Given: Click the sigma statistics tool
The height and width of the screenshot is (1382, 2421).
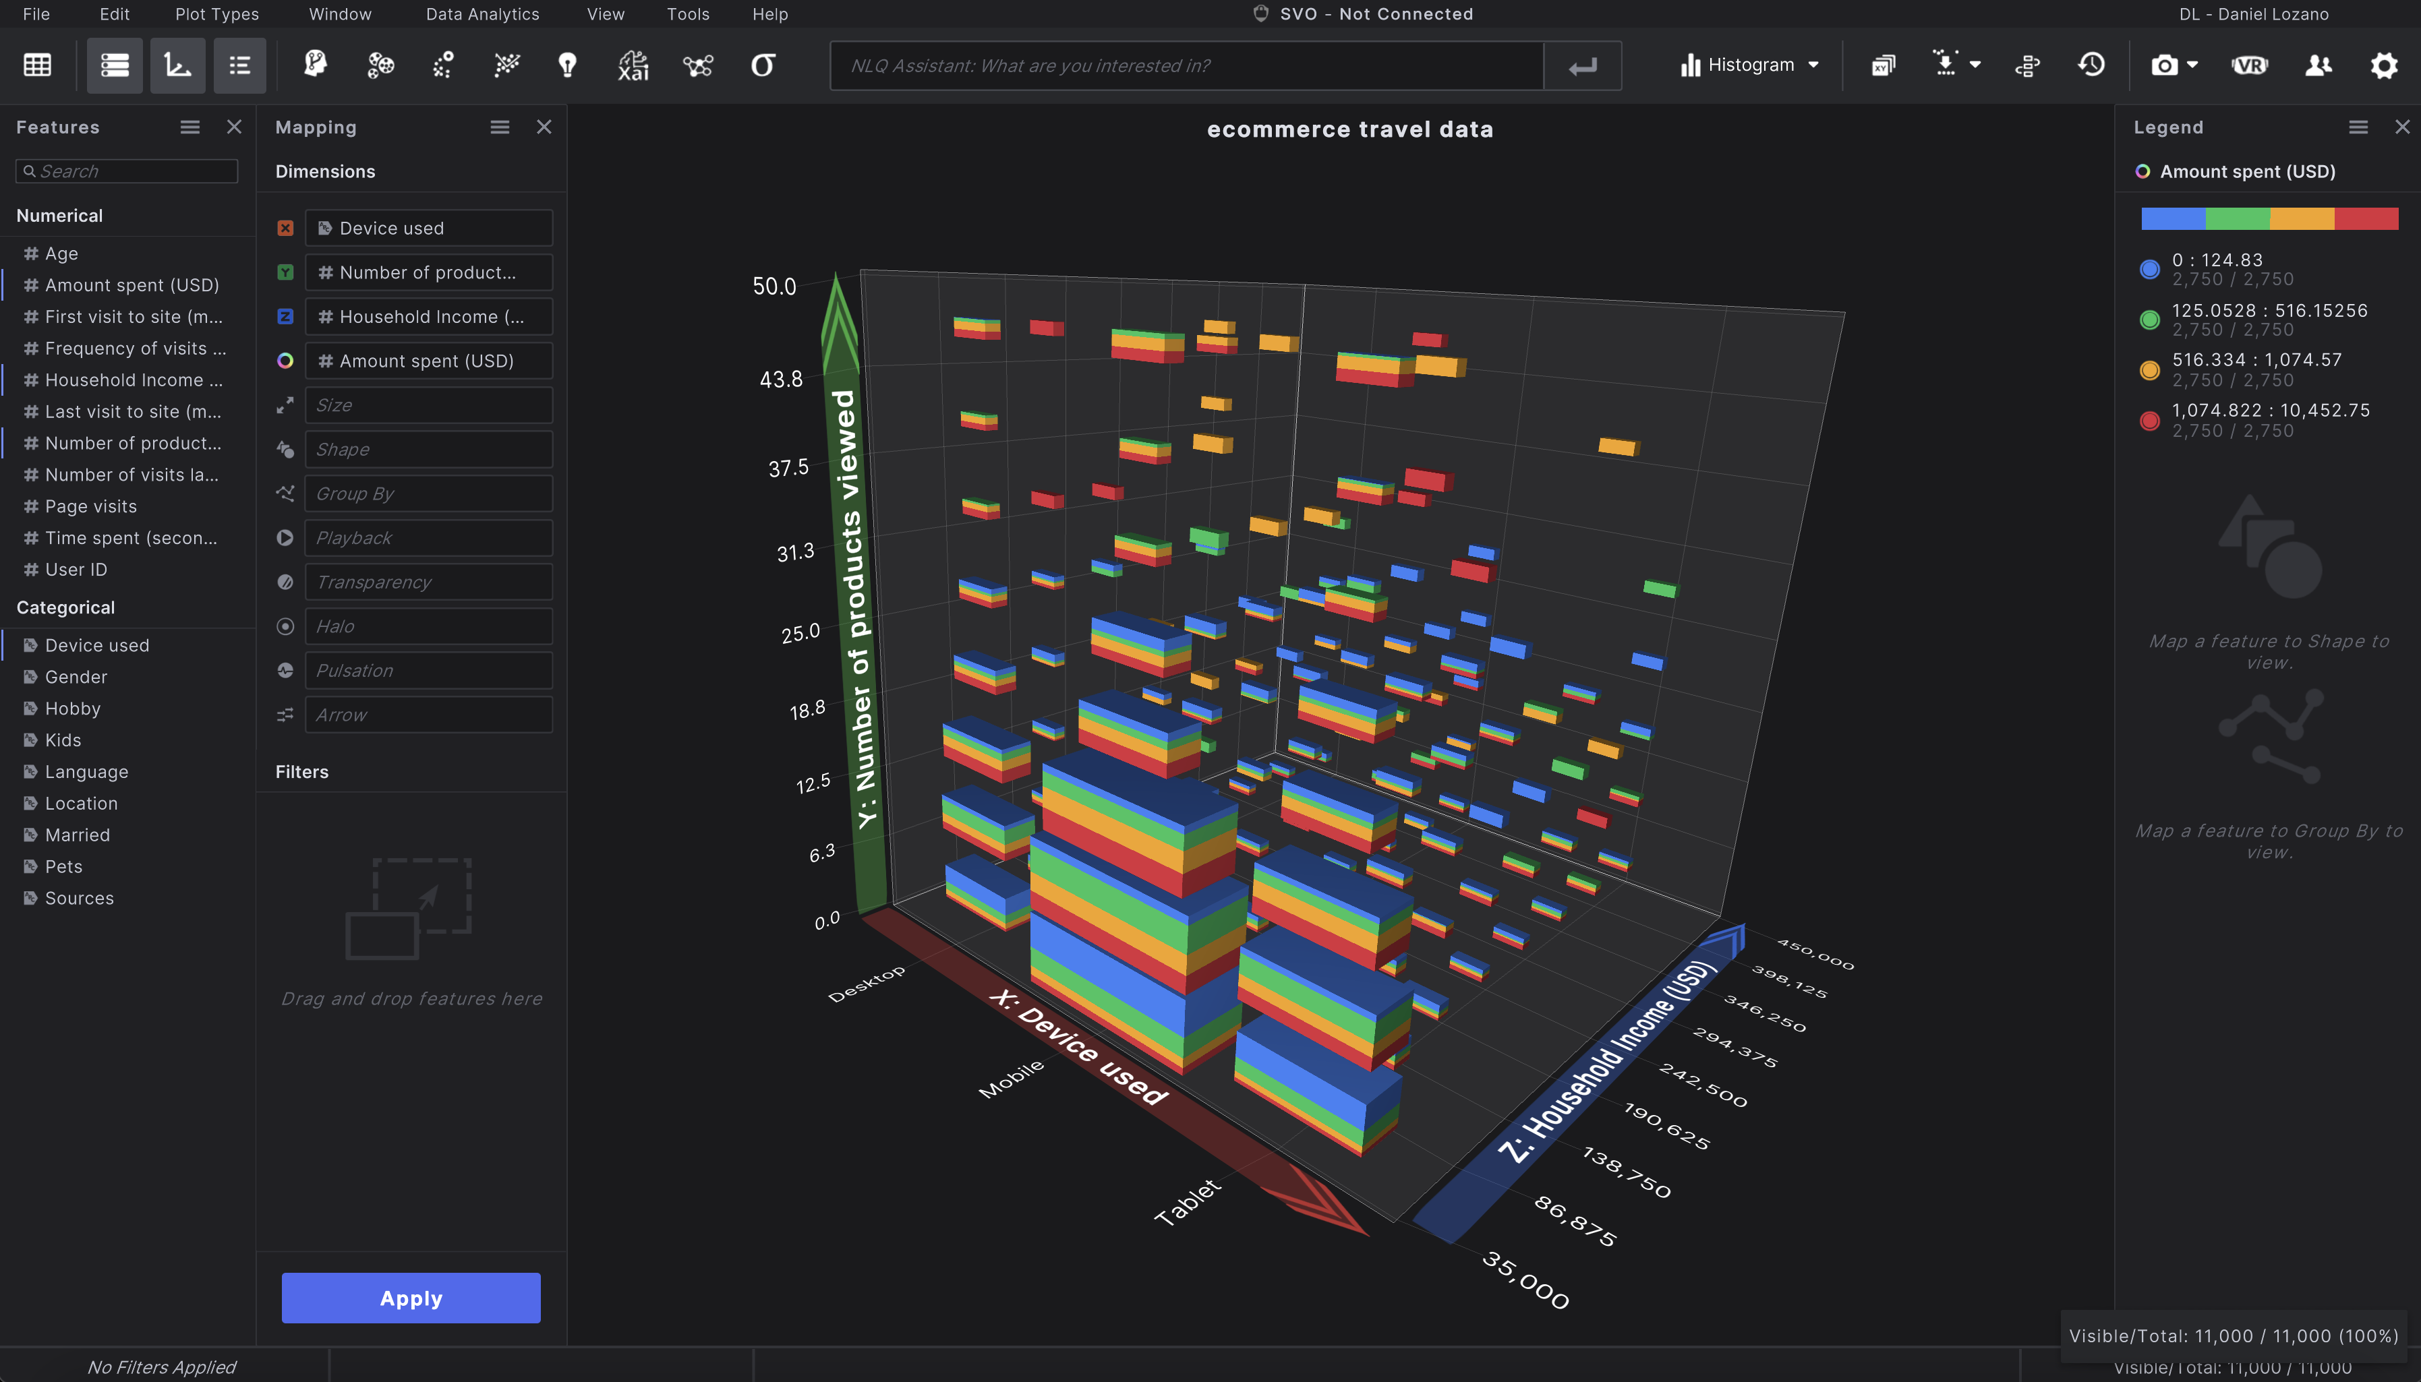Looking at the screenshot, I should 762,65.
